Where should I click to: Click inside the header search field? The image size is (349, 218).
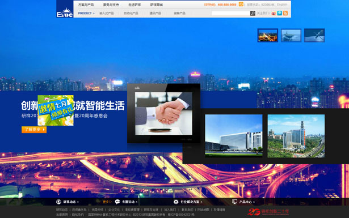click(230, 14)
